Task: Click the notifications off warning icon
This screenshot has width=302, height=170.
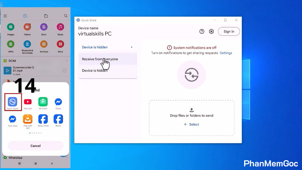Action: [169, 48]
